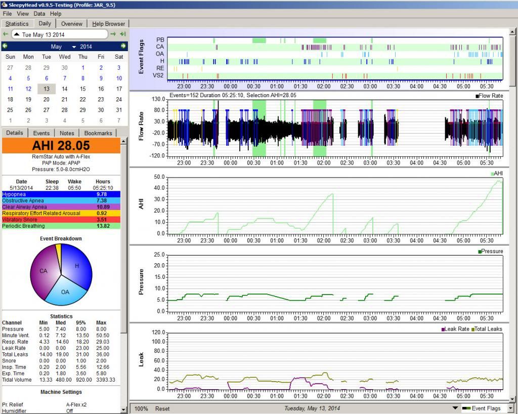
Task: Select the Details tab in the left panel
Action: (15, 133)
